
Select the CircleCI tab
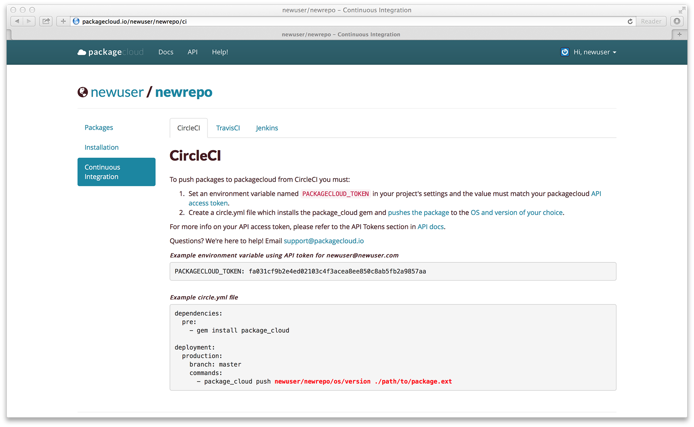tap(189, 128)
